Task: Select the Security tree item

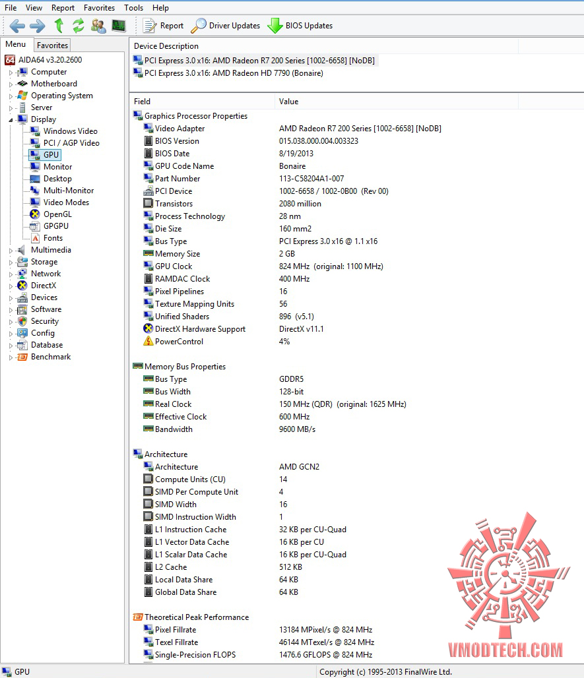Action: click(38, 321)
